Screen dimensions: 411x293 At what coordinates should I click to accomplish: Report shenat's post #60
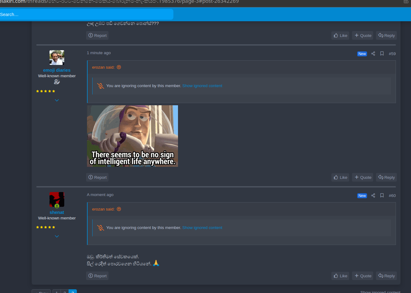click(97, 276)
